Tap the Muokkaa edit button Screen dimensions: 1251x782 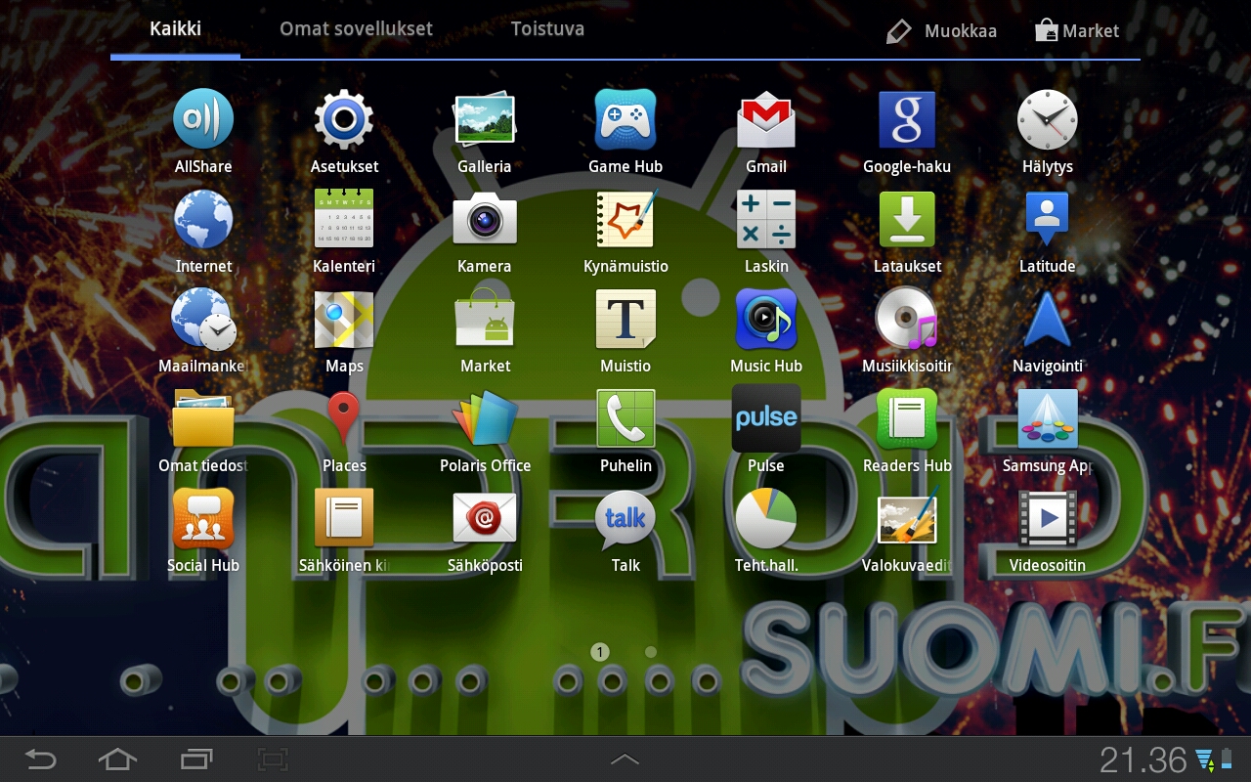(x=942, y=31)
